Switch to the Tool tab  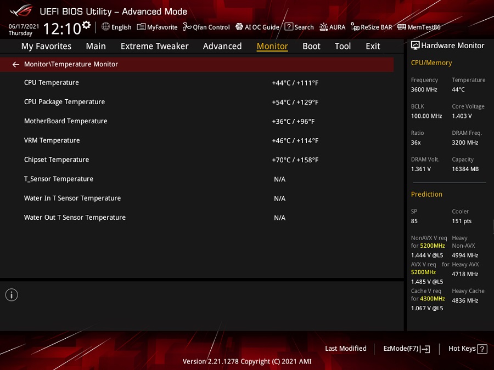pyautogui.click(x=343, y=46)
